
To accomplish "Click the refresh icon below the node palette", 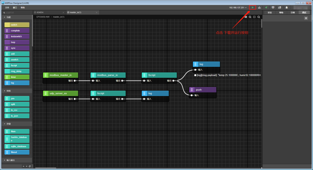I will coord(30,166).
